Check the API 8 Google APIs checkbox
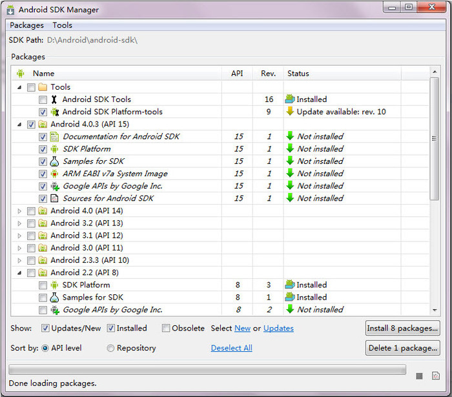This screenshot has height=397, width=452. click(x=43, y=310)
